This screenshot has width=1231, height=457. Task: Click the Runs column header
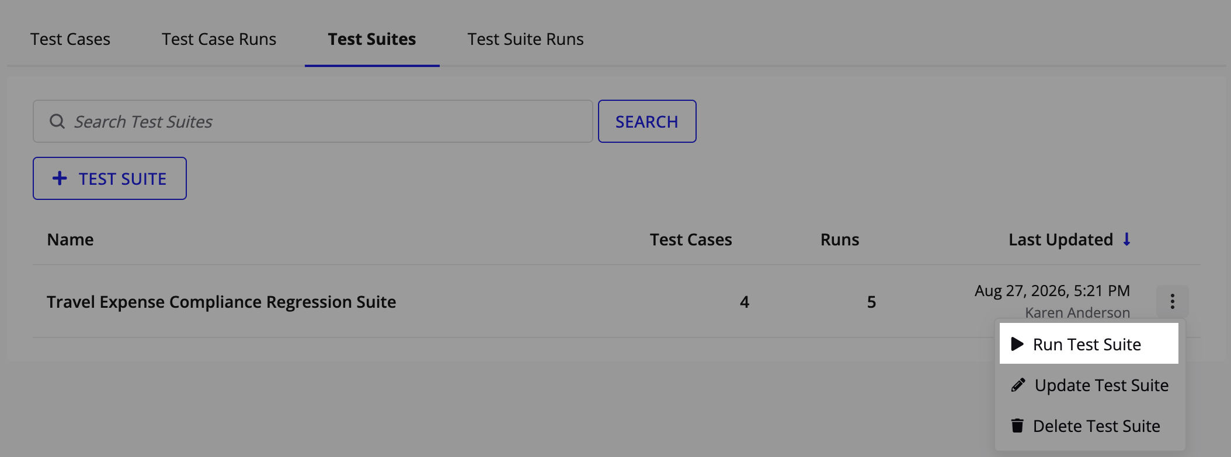point(840,240)
